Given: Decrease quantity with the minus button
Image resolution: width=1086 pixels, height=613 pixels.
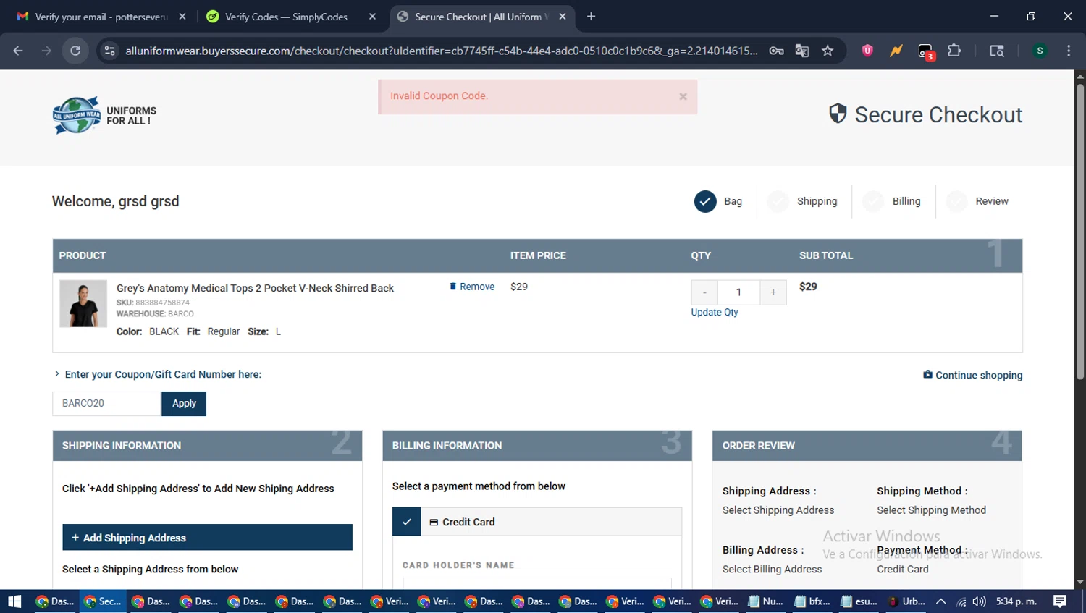Looking at the screenshot, I should 704,292.
